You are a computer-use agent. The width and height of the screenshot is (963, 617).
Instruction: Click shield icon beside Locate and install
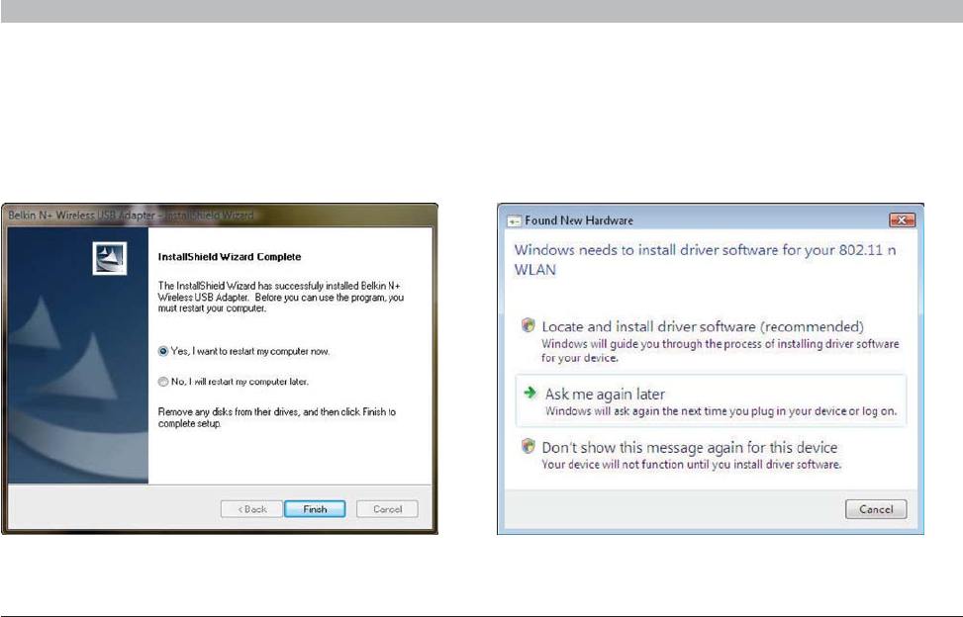point(529,325)
